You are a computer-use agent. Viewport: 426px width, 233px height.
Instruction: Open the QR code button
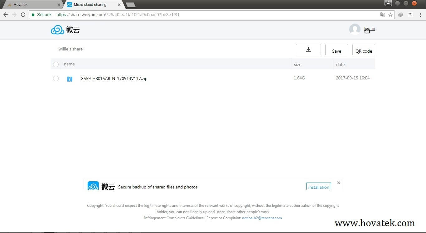364,50
